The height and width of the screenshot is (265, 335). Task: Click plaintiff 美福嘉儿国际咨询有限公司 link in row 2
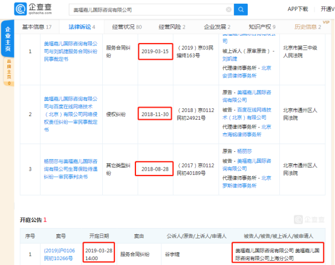pos(247,96)
